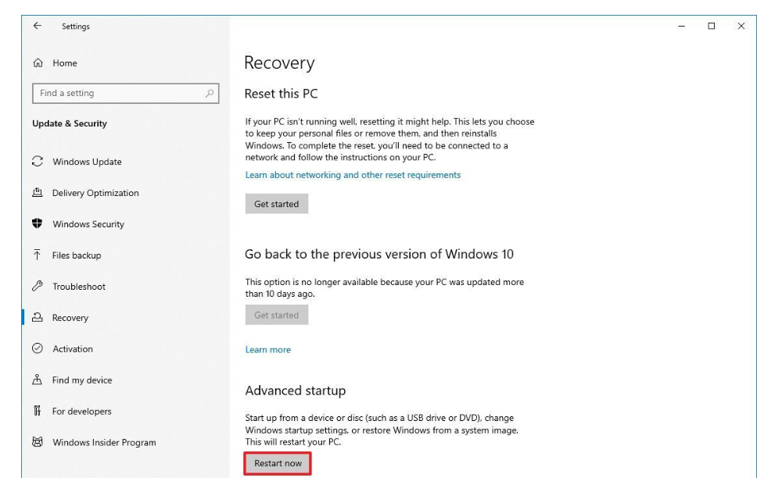The height and width of the screenshot is (478, 764).
Task: Click Get started under Reset this PC
Action: (276, 204)
